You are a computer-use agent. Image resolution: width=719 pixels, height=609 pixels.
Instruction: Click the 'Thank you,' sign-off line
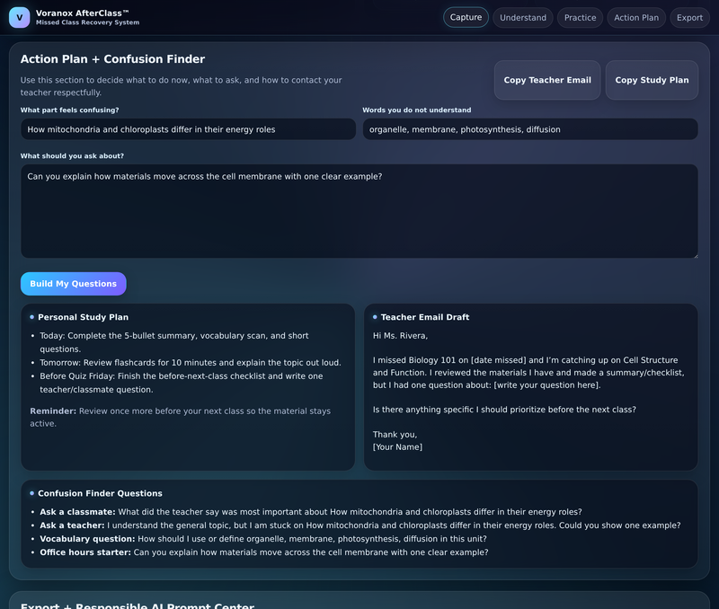point(395,435)
